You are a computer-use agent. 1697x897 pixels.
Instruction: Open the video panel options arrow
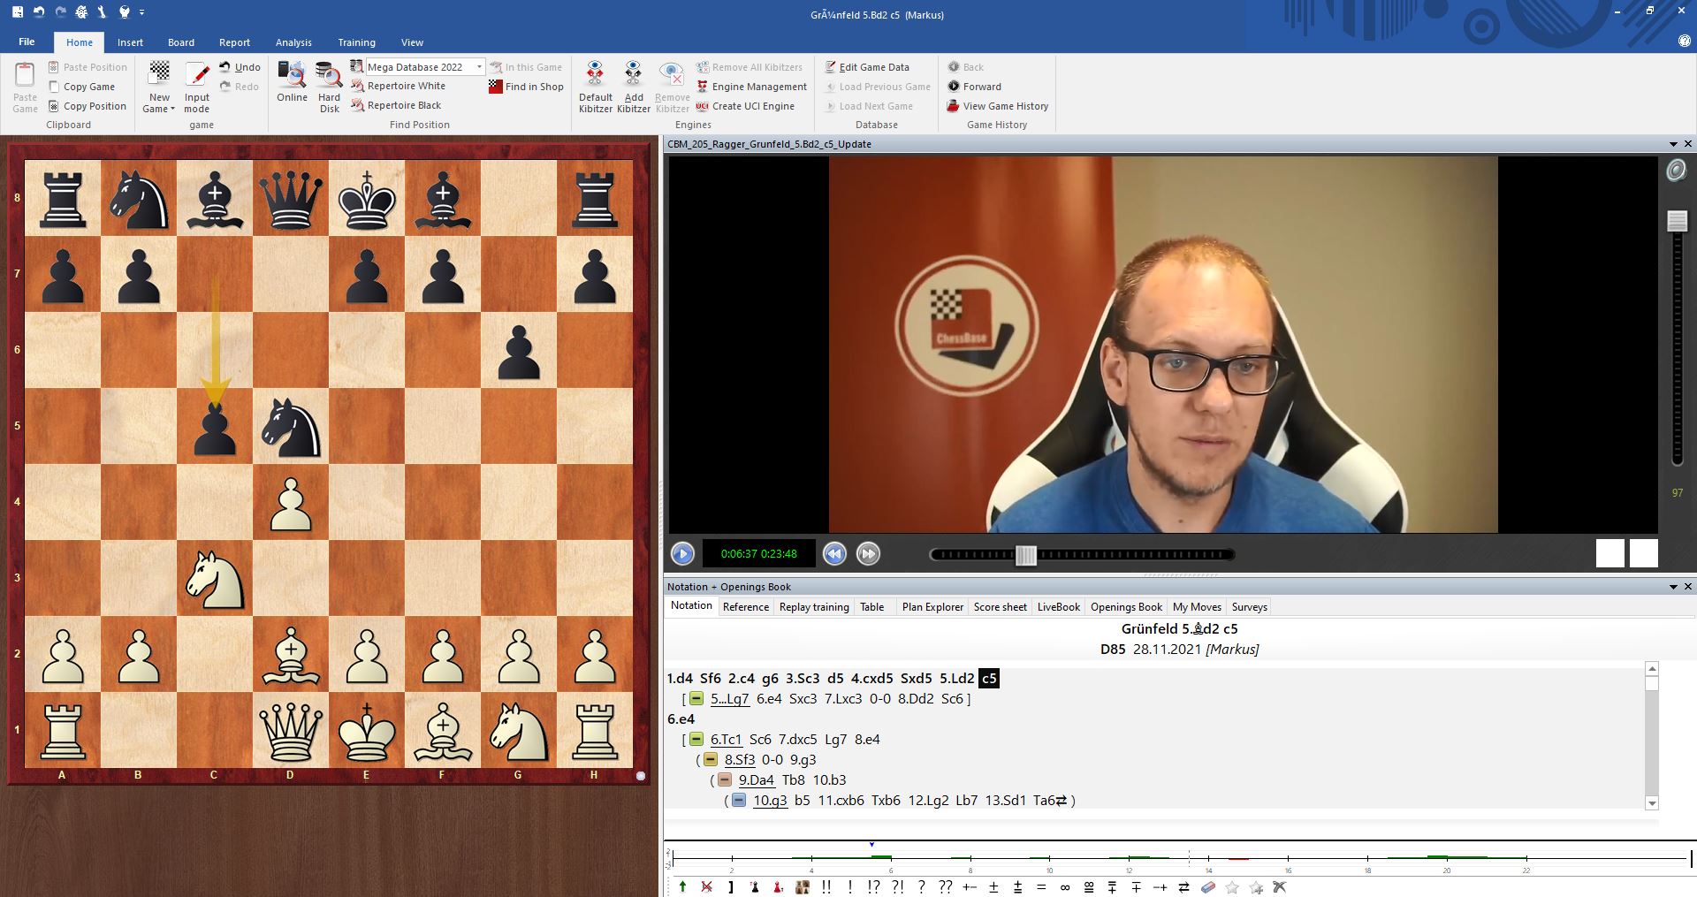point(1673,144)
